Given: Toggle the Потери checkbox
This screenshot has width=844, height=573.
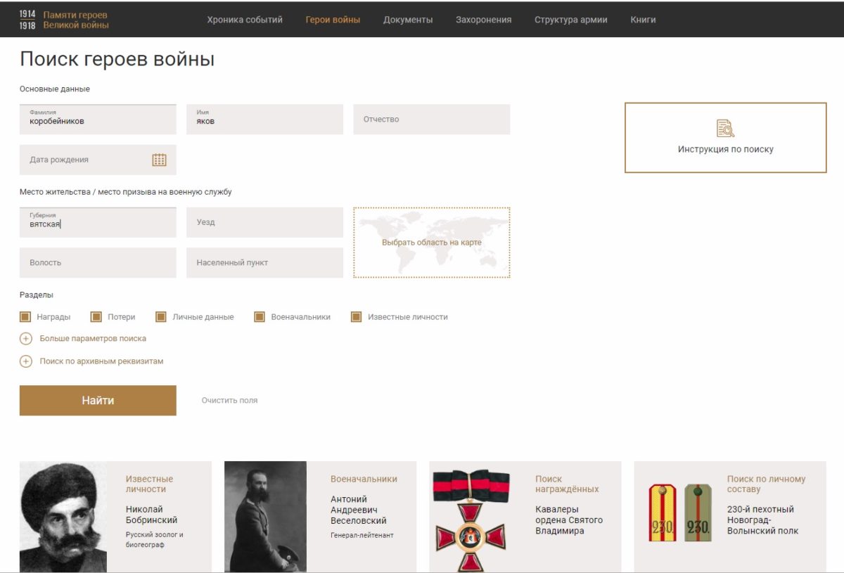Looking at the screenshot, I should pos(96,317).
